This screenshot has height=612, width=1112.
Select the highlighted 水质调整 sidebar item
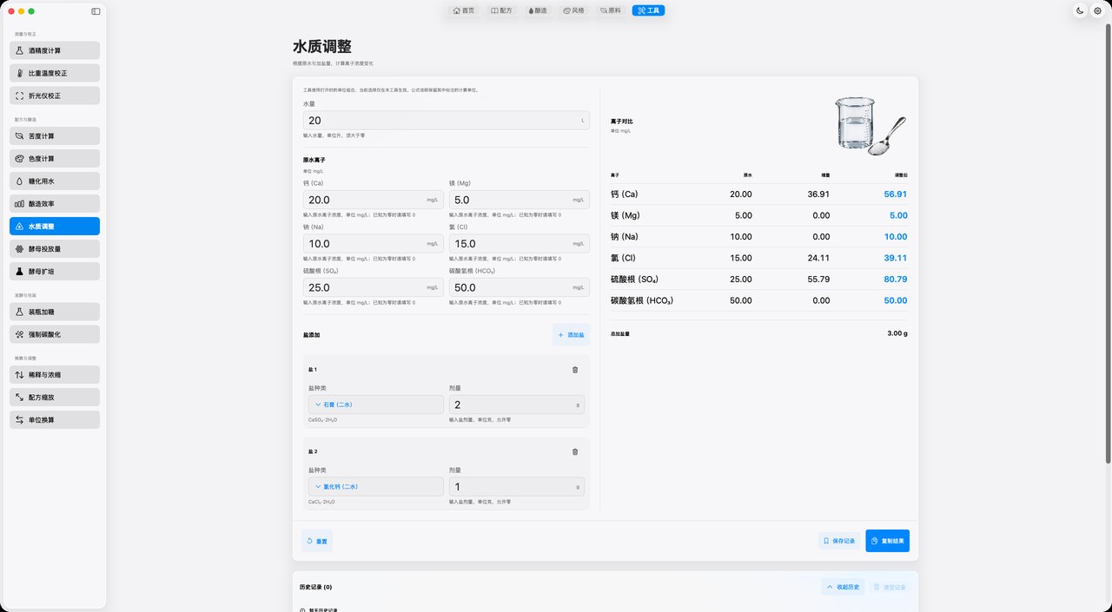55,227
